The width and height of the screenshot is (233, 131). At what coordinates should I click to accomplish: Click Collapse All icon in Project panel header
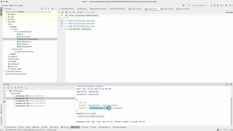coord(48,9)
